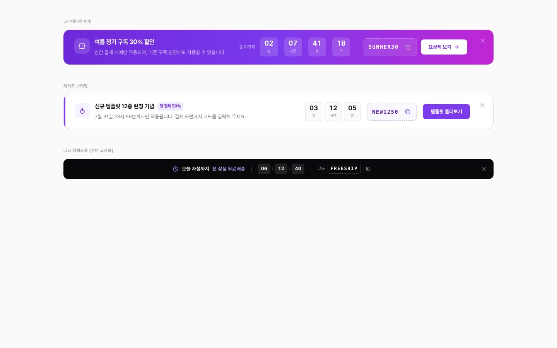Viewport: 557px width, 348px height.
Task: Click the 첫 결제 50% badge
Action: tap(170, 106)
